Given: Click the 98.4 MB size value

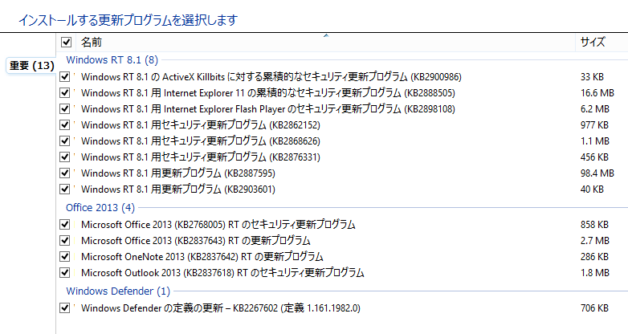Looking at the screenshot, I should tap(597, 173).
